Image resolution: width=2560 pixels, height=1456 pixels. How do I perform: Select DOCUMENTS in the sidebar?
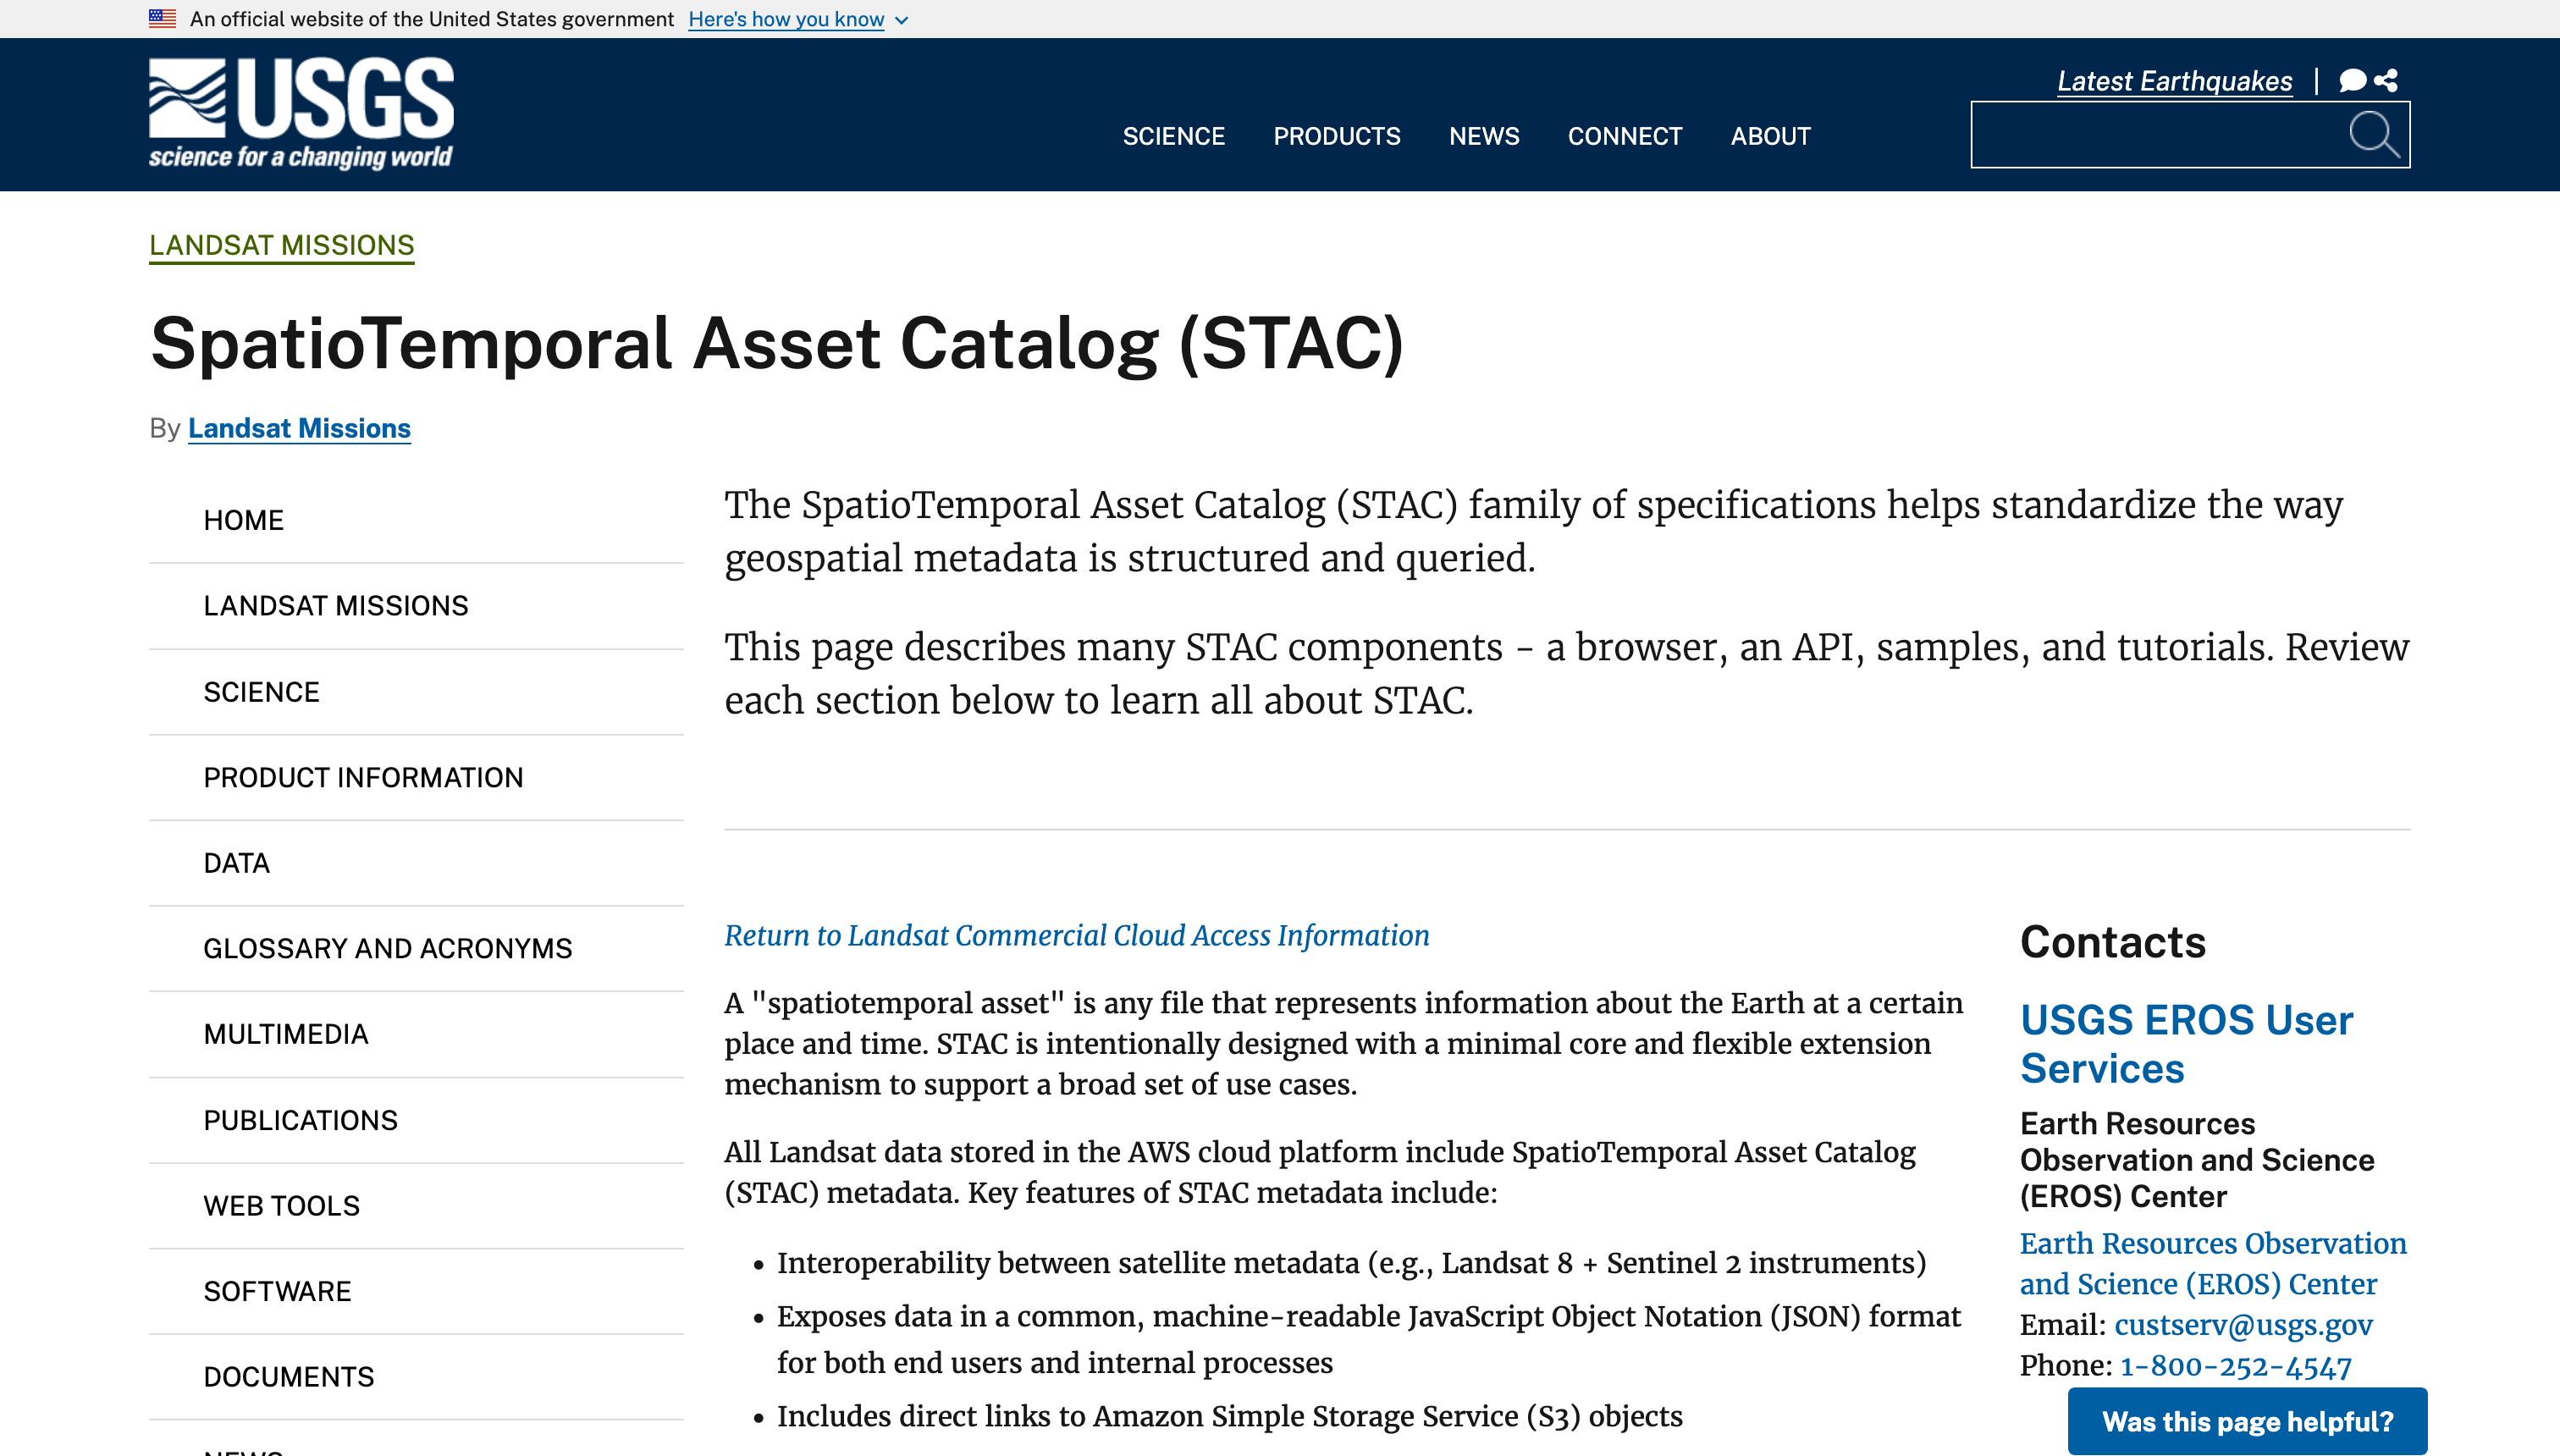416,1377
